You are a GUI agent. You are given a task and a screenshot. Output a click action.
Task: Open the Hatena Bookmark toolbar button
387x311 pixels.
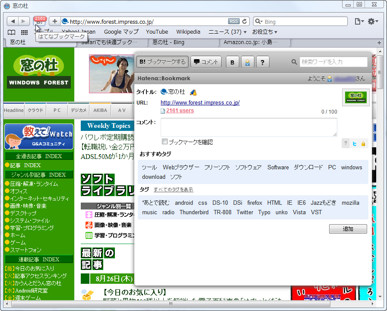coord(39,22)
